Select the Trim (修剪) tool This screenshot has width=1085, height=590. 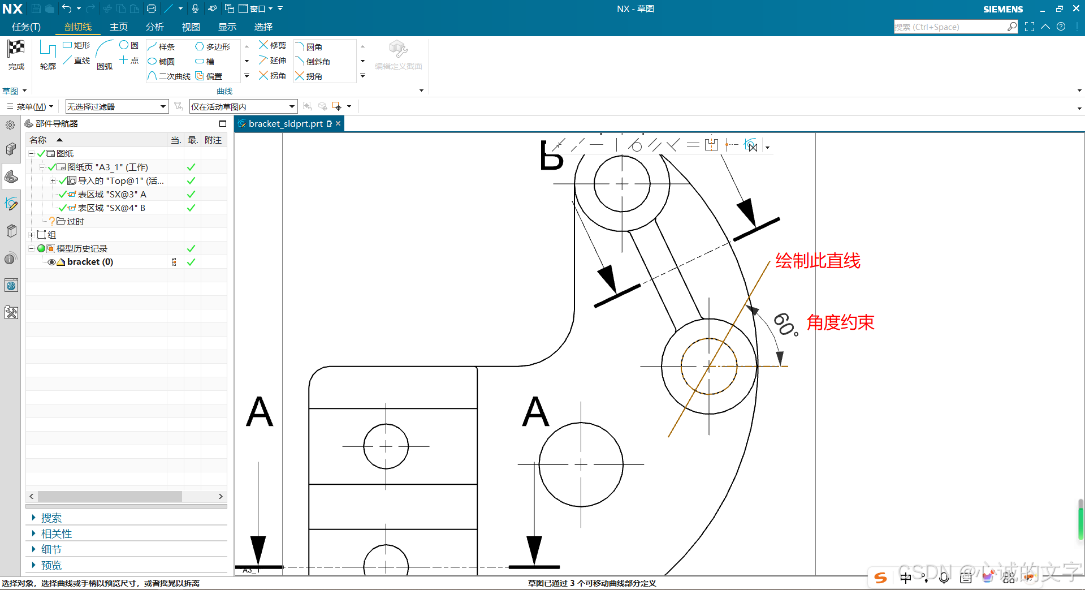coord(273,45)
